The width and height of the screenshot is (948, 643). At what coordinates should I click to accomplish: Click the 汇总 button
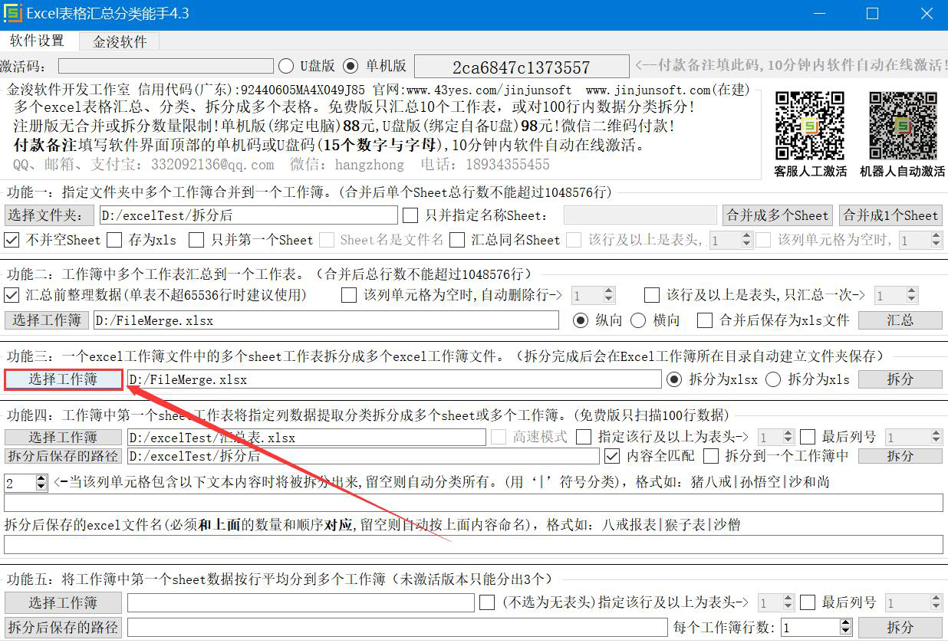pos(900,320)
